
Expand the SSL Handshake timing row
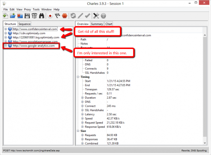coord(82,110)
